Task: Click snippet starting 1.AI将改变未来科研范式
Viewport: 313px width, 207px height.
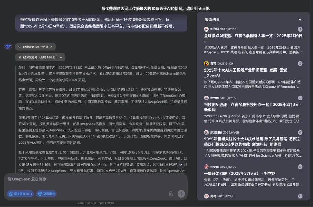Action: click(x=253, y=153)
